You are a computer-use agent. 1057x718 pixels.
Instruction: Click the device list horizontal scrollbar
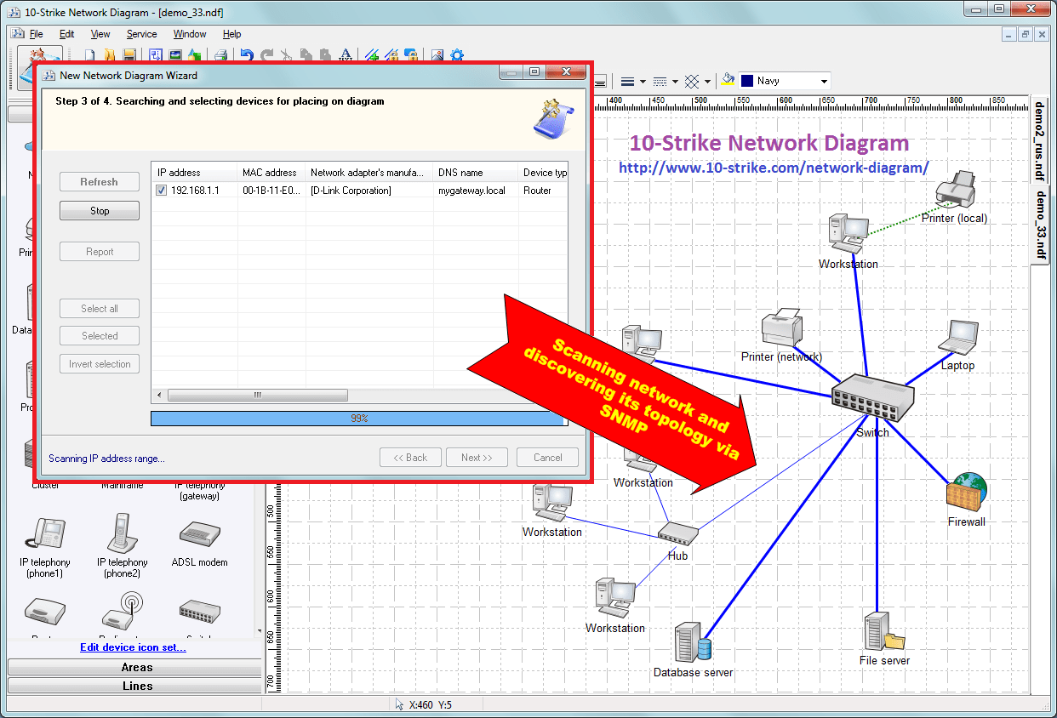tap(258, 395)
